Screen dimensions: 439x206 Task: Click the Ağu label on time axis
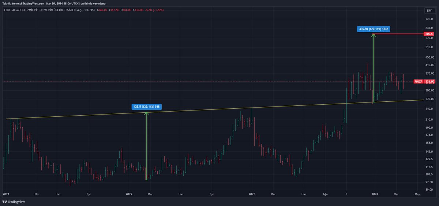(324, 195)
